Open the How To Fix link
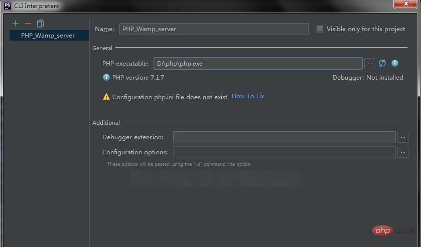This screenshot has height=247, width=422. (248, 96)
